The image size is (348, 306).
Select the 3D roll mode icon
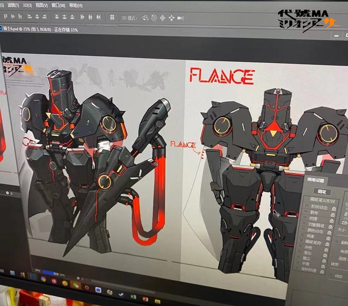point(154,18)
